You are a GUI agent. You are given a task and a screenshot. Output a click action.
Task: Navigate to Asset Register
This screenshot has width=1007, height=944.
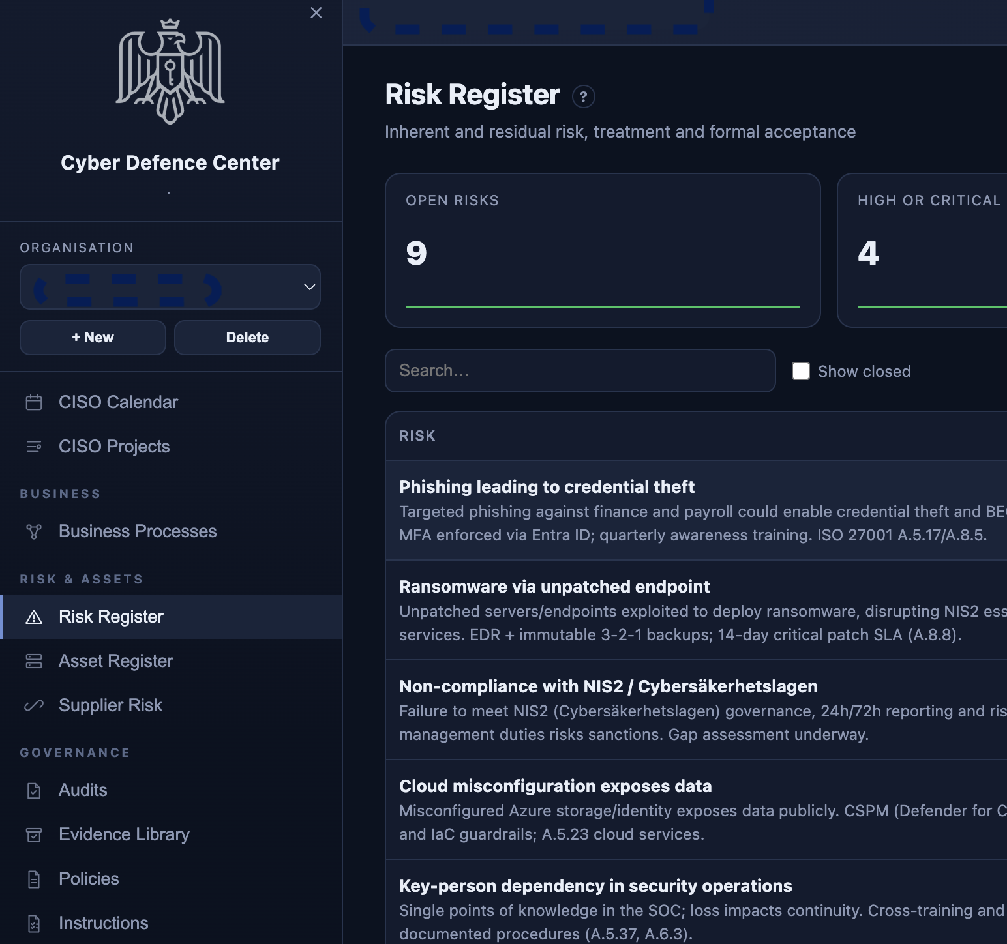point(171,661)
